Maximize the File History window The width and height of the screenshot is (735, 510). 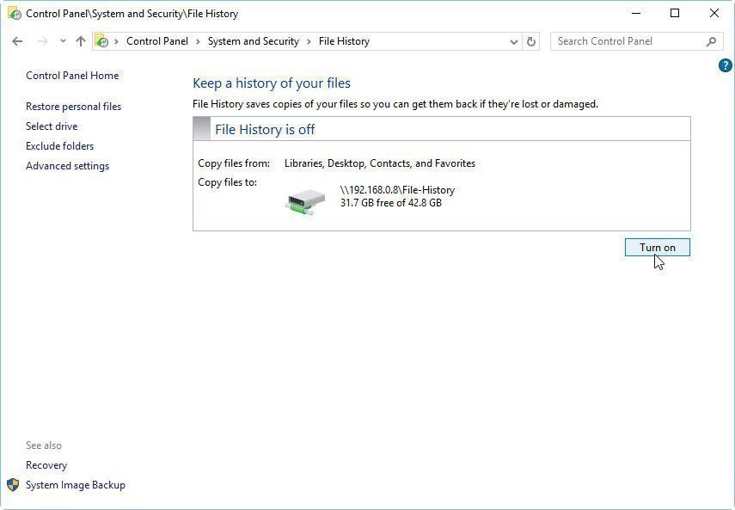pyautogui.click(x=675, y=13)
